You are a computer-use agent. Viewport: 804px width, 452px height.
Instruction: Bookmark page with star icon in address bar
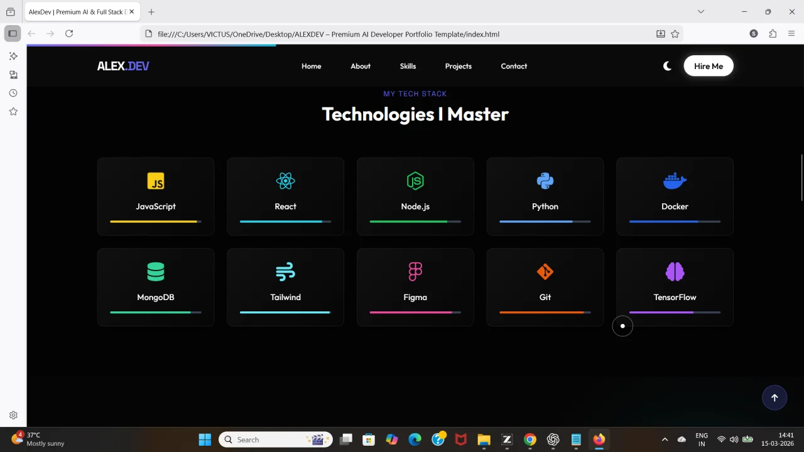pos(675,34)
